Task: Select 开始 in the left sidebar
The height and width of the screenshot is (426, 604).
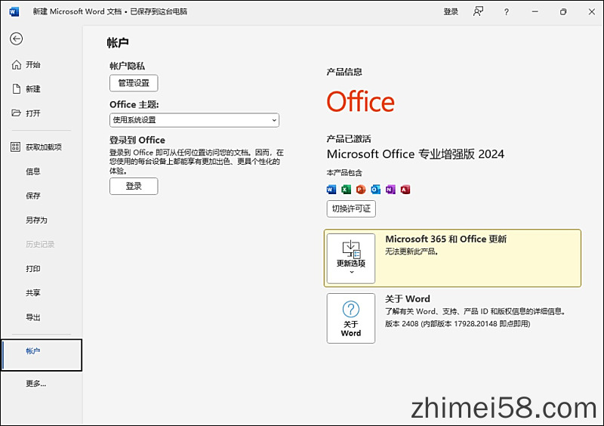Action: (x=33, y=65)
